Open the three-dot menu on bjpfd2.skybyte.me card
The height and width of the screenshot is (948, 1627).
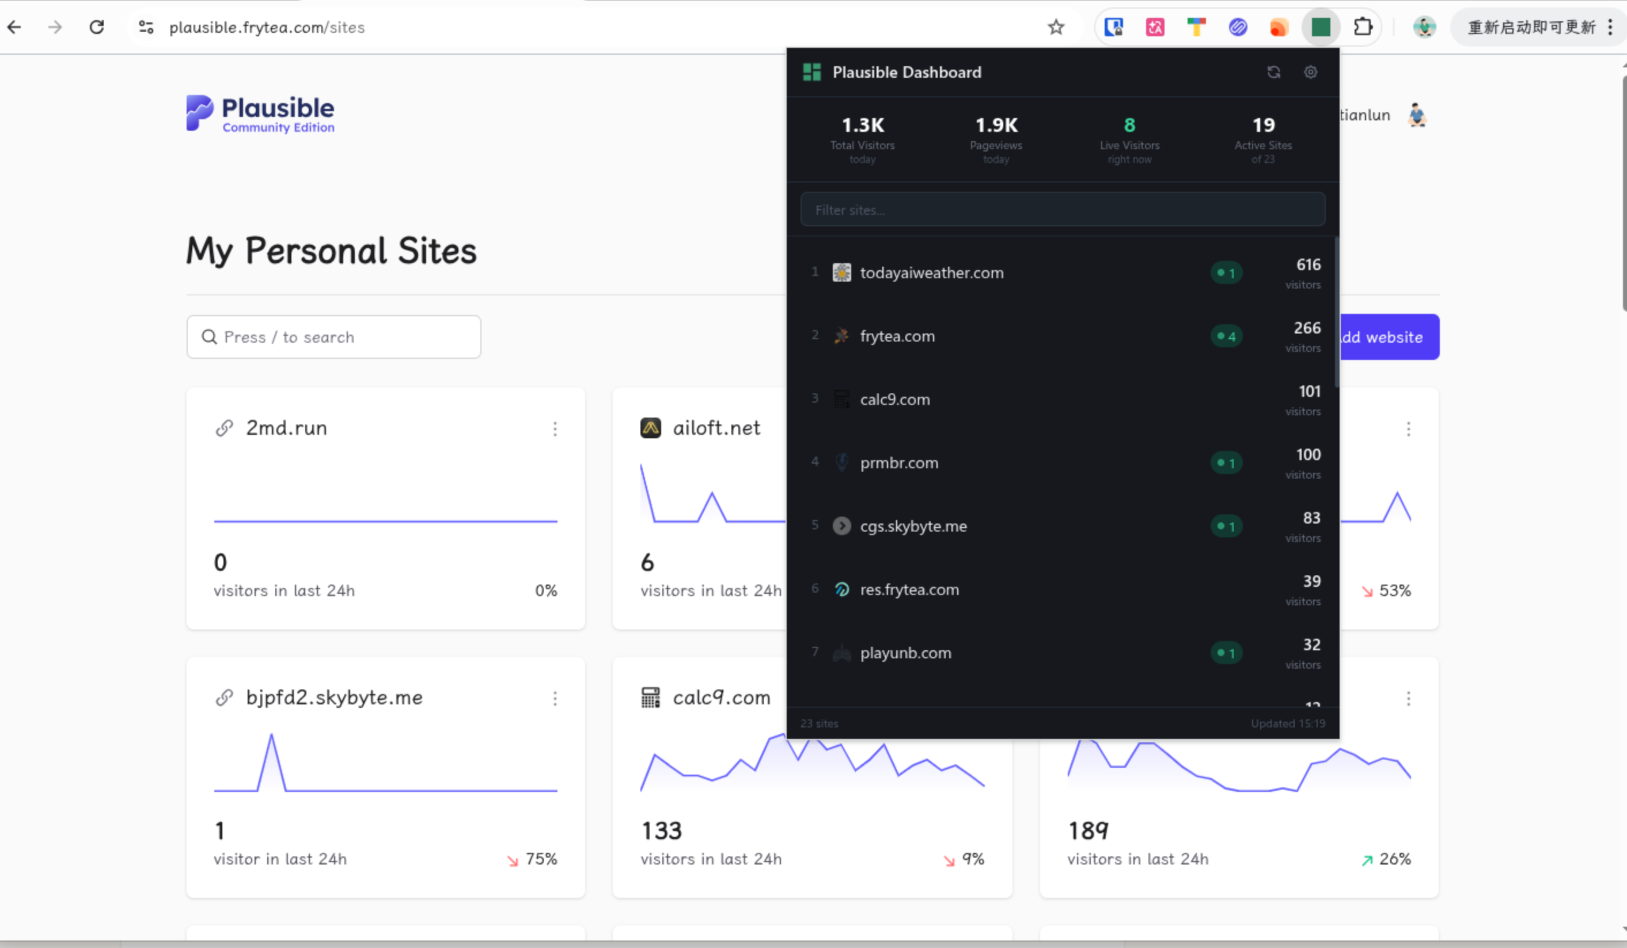555,698
